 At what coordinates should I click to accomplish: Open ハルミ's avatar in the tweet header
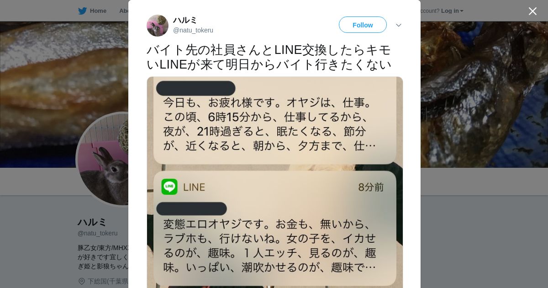(158, 26)
